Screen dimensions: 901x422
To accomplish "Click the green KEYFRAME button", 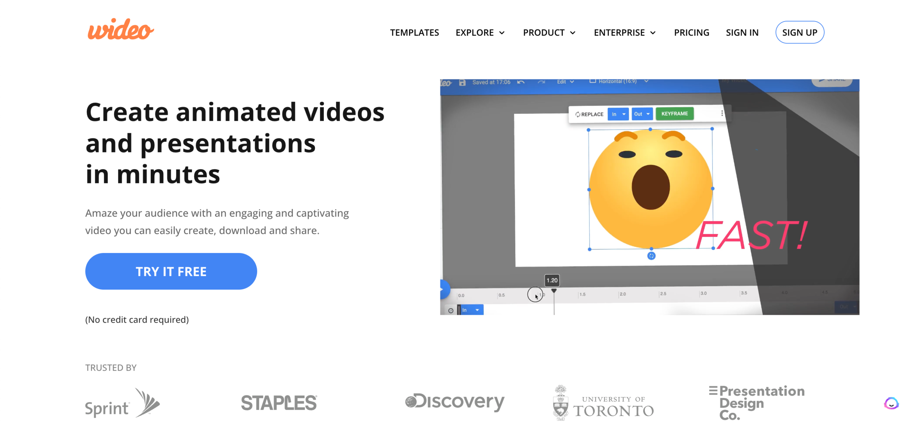I will 674,113.
